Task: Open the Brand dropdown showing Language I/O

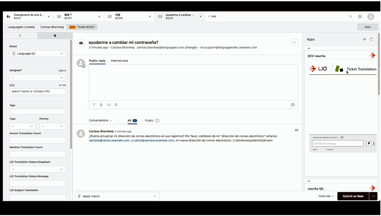Action: point(38,54)
